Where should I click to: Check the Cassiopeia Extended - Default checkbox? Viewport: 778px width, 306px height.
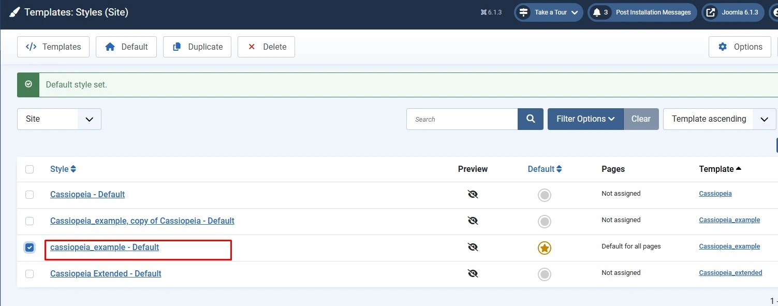tap(30, 274)
